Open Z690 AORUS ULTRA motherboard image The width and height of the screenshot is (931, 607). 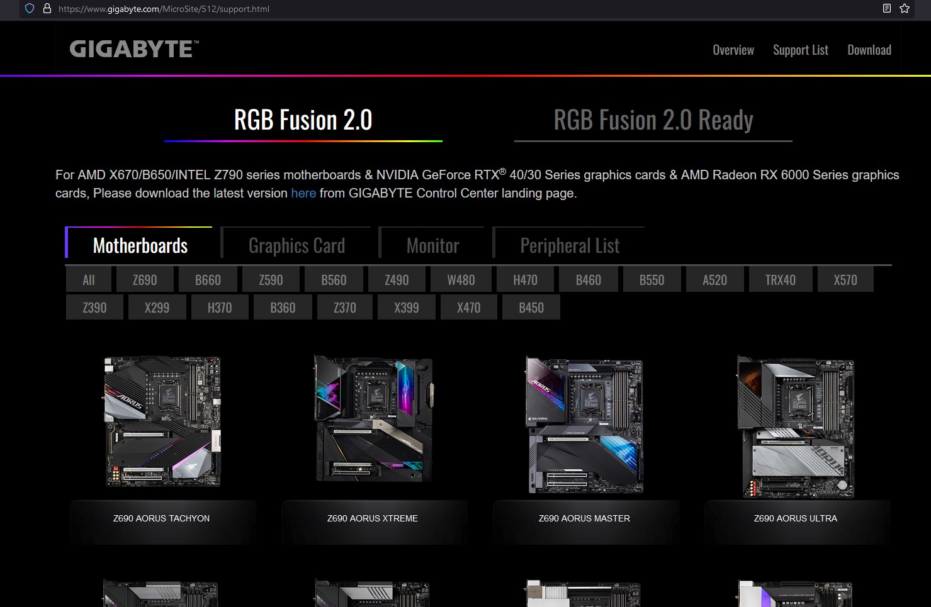coord(797,426)
